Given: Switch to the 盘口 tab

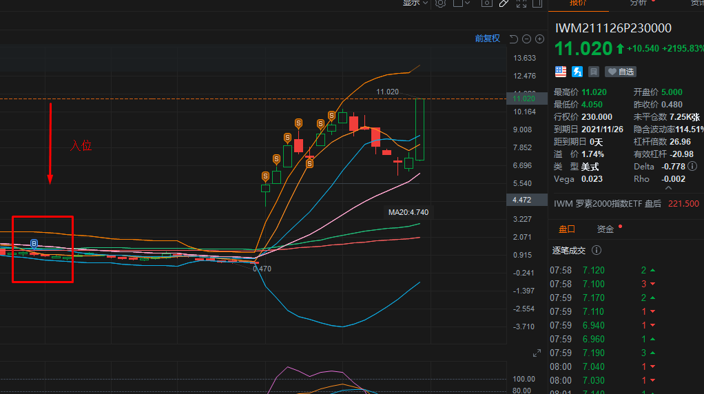Looking at the screenshot, I should (567, 229).
